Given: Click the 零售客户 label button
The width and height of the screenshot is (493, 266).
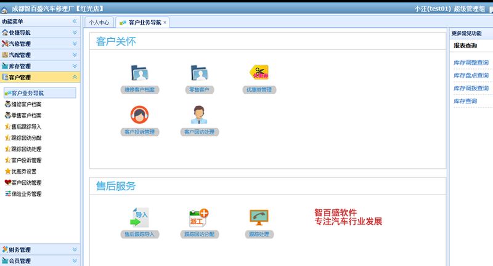Looking at the screenshot, I should 199,90.
